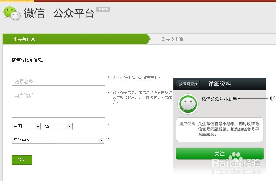
Task: Click the 公众平台 title text
Action: tap(74, 13)
